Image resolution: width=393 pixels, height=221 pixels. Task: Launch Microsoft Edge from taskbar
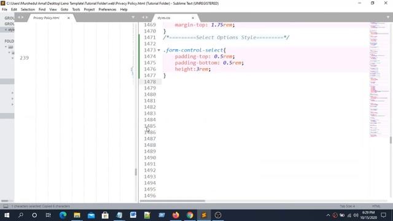(x=63, y=215)
